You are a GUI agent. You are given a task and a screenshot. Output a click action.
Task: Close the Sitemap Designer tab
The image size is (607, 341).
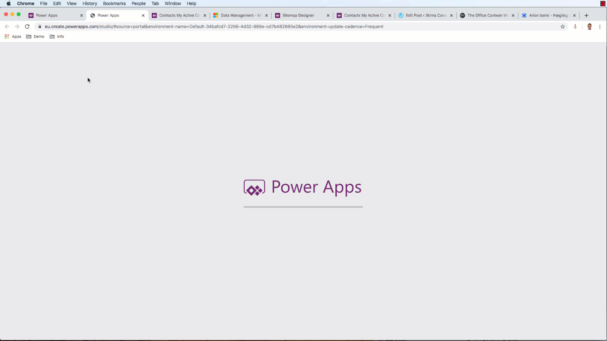(x=328, y=16)
